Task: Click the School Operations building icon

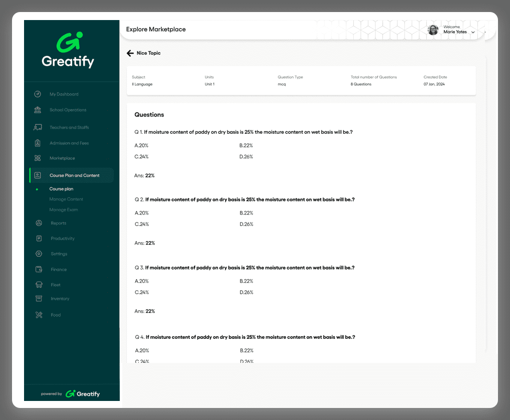Action: coord(38,110)
